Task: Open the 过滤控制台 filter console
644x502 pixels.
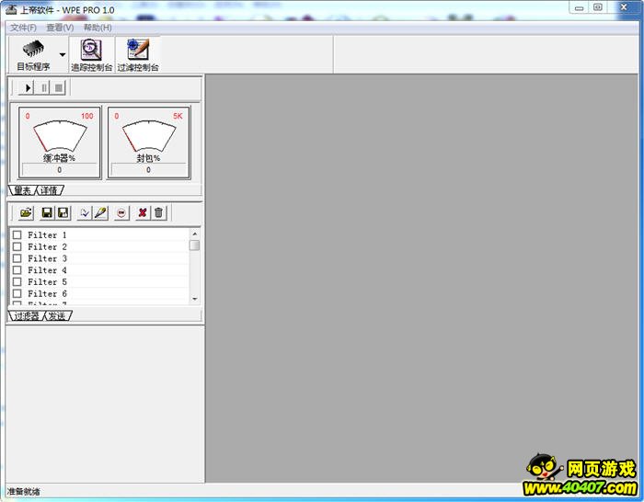Action: point(138,54)
